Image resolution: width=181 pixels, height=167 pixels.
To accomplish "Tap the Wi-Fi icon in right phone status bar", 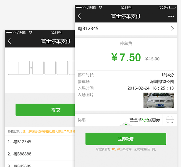I will tap(100, 8).
